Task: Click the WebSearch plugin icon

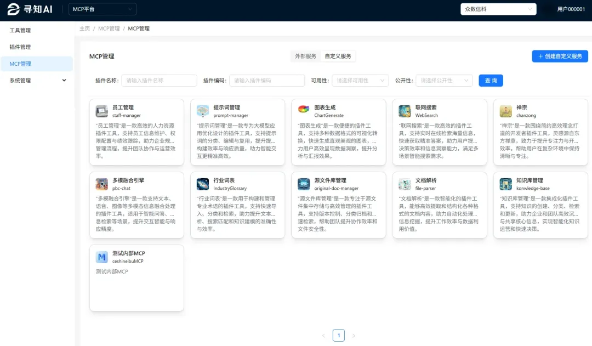Action: pyautogui.click(x=405, y=110)
